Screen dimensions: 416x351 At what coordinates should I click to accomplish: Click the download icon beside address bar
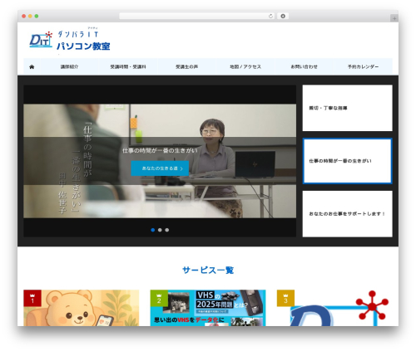pyautogui.click(x=283, y=16)
